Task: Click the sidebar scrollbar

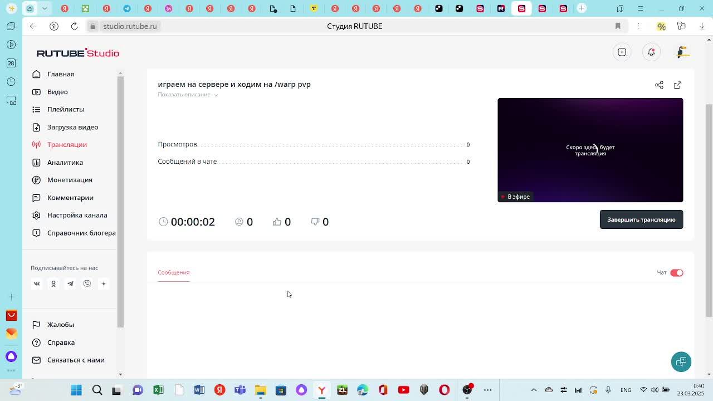Action: coord(120,200)
